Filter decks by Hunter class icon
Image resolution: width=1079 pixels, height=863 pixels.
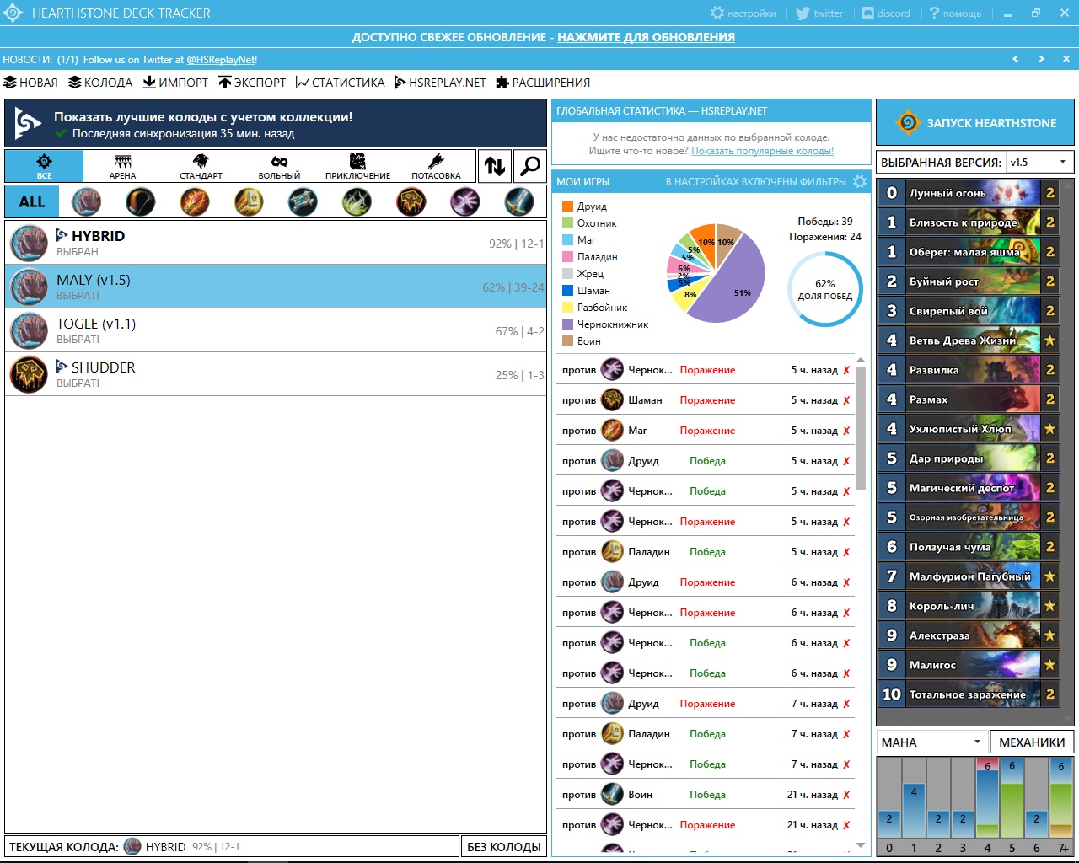coord(140,202)
